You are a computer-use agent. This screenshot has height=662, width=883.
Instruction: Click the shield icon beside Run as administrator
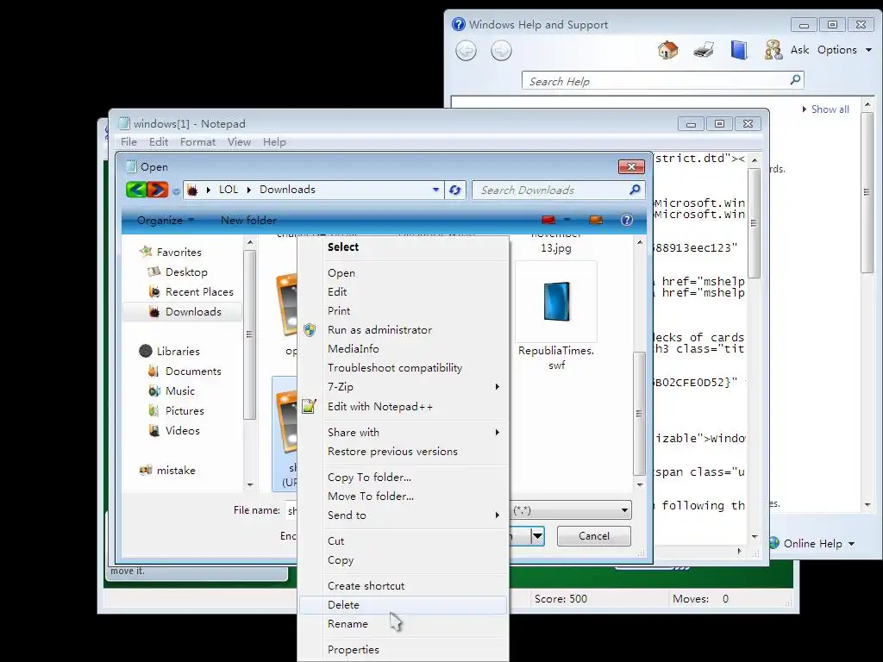pos(310,330)
